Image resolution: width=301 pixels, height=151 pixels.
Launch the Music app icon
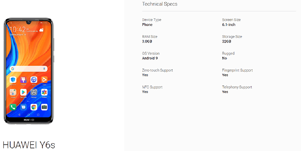[x=34, y=80]
